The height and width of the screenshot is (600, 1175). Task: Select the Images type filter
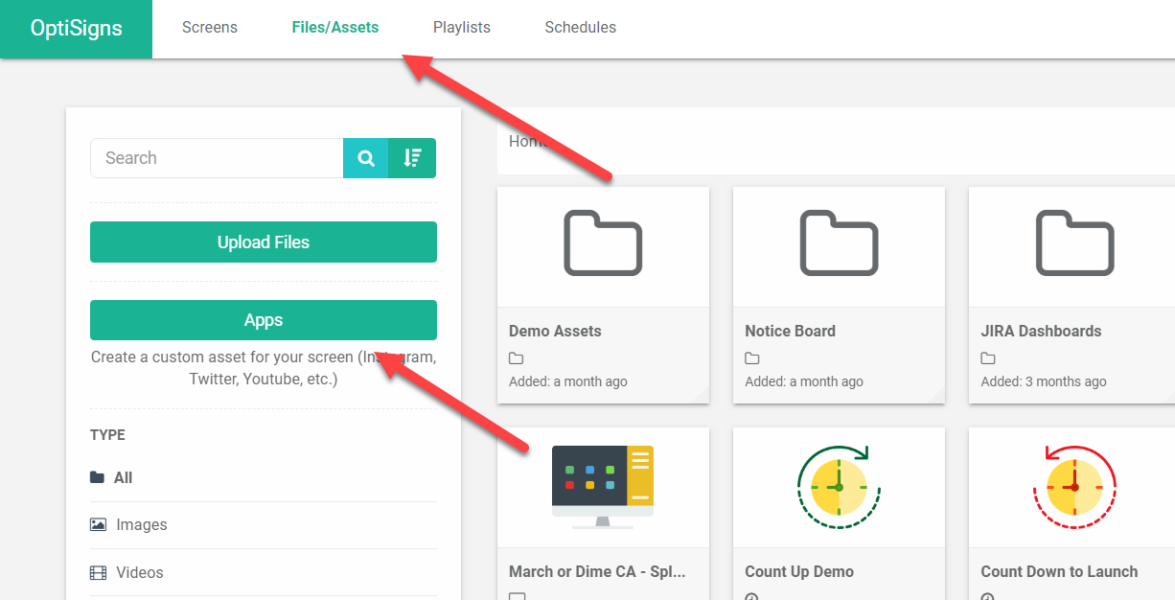(142, 524)
